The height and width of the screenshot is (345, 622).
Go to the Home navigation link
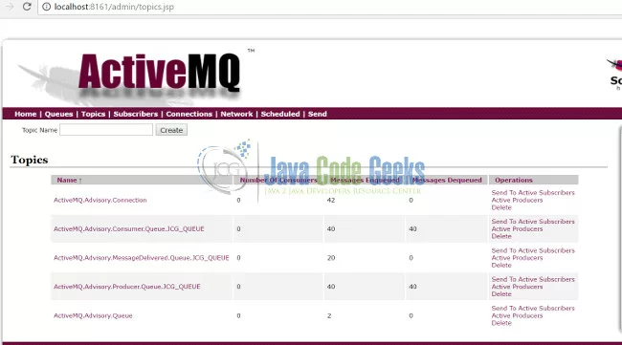click(26, 114)
